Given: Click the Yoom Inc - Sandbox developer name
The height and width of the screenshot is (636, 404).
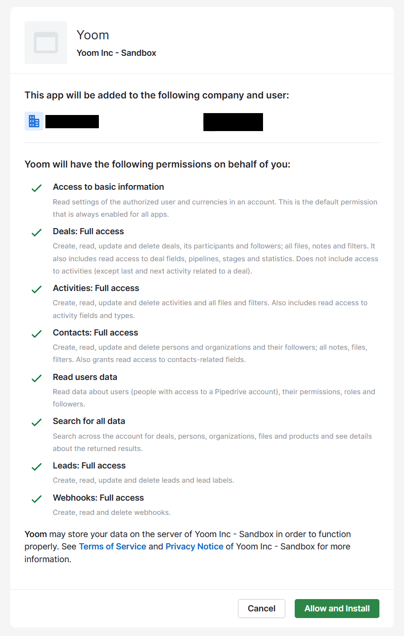Looking at the screenshot, I should pos(116,53).
